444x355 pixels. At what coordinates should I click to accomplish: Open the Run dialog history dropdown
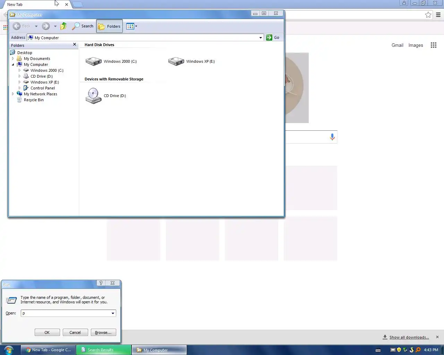[x=113, y=313]
